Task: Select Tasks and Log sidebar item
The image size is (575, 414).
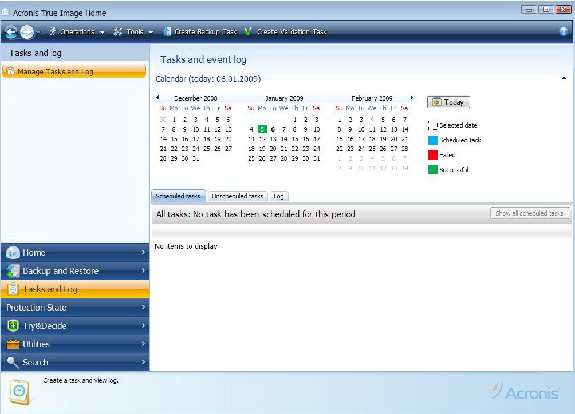Action: pos(75,289)
